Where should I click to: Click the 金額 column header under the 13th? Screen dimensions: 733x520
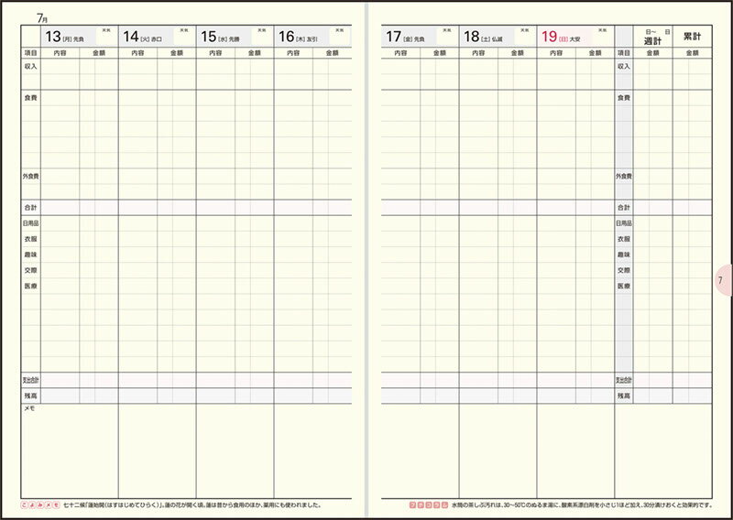pos(99,53)
